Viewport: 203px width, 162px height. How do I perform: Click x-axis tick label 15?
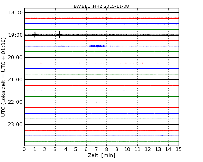(179, 149)
